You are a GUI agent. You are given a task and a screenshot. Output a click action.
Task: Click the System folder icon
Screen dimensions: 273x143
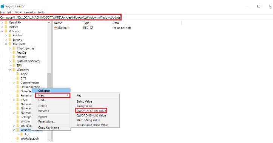coord(18,121)
